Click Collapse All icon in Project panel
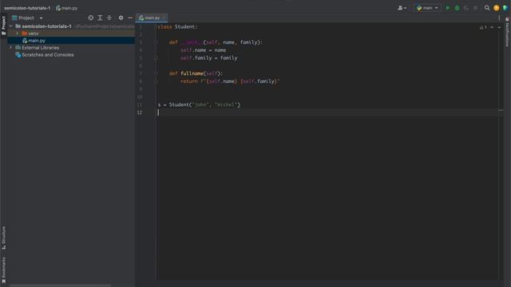 109,18
